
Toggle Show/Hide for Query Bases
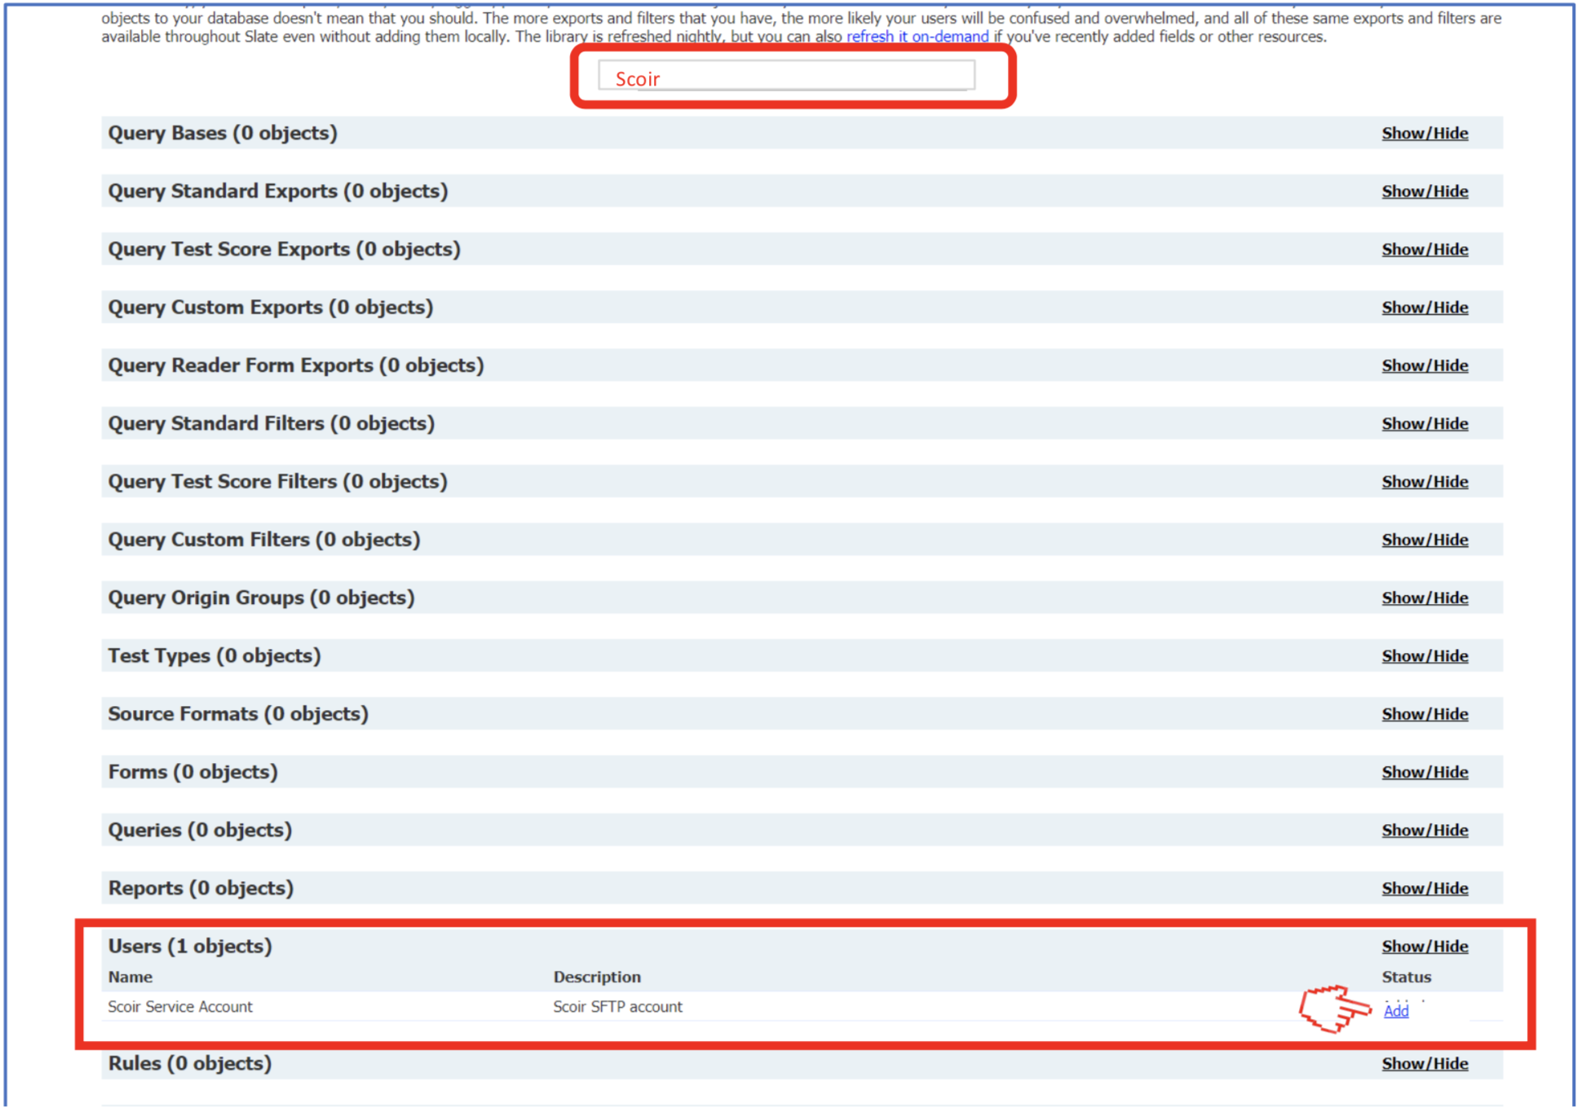coord(1425,134)
